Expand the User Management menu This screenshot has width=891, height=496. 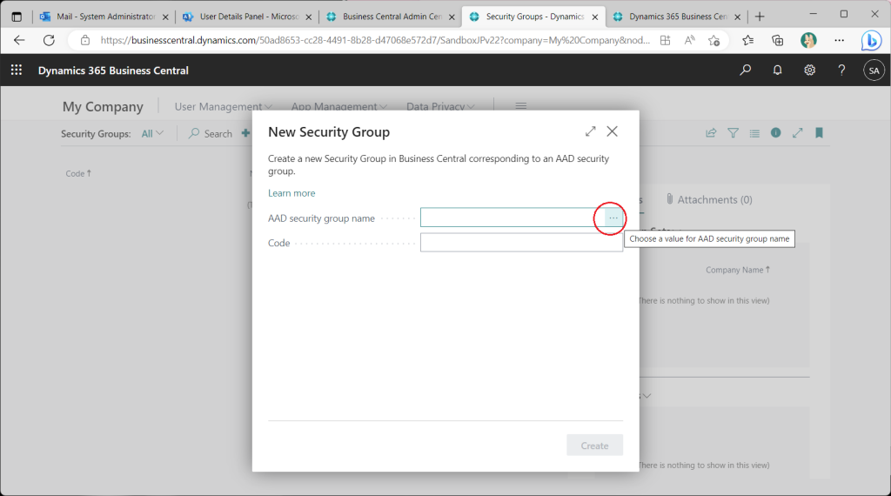224,106
